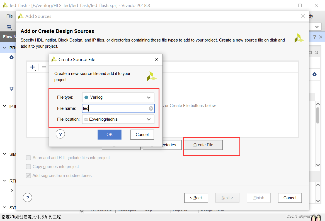
Task: Click the Flow Navigator panel header
Action: click(8, 37)
